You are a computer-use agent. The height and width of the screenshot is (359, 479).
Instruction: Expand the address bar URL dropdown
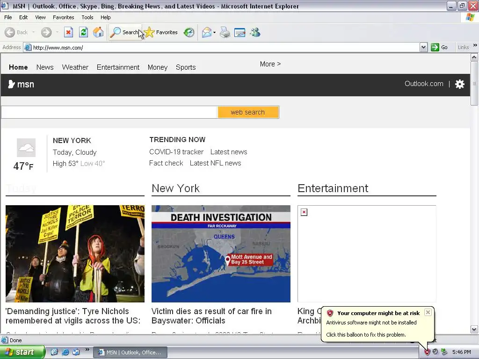(x=423, y=47)
